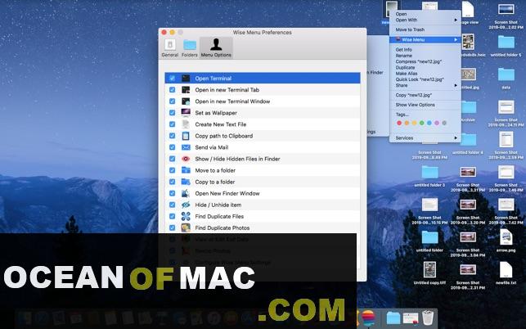
Task: Open the Trash in the Dock
Action: (428, 318)
